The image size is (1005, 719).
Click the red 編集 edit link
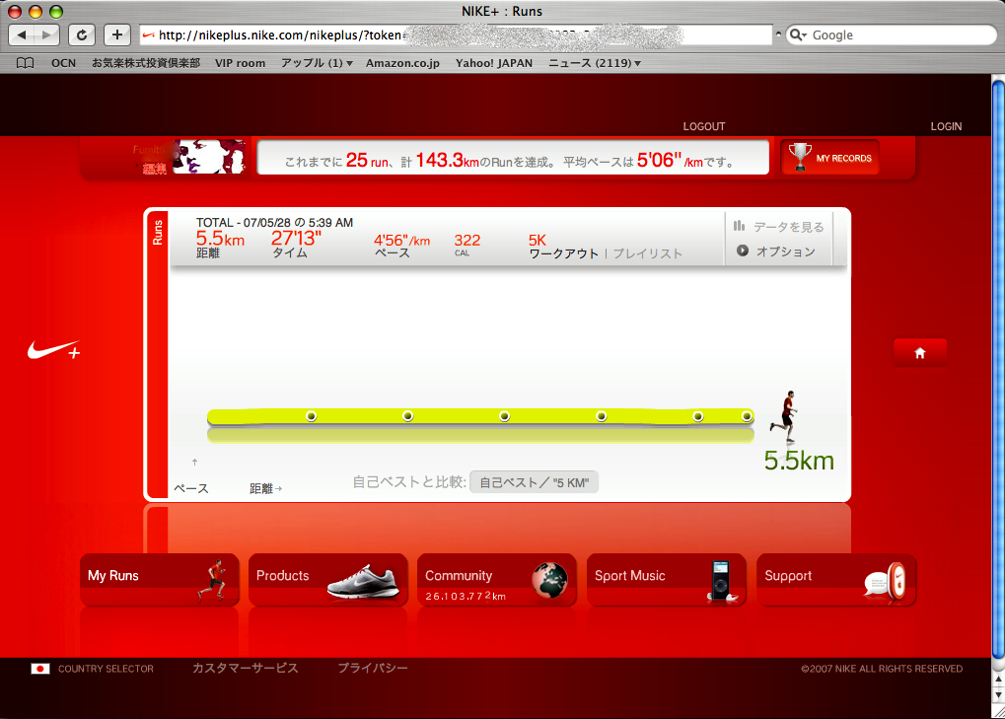pos(155,169)
